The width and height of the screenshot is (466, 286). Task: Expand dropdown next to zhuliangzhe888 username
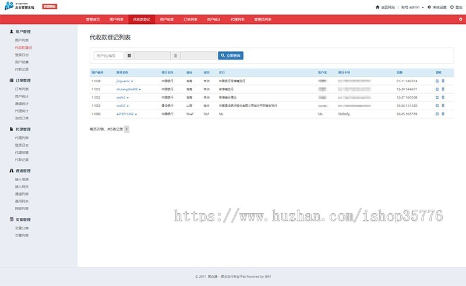coord(140,89)
